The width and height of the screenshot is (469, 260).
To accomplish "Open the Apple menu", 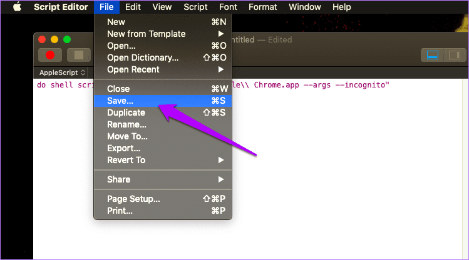I will (18, 7).
